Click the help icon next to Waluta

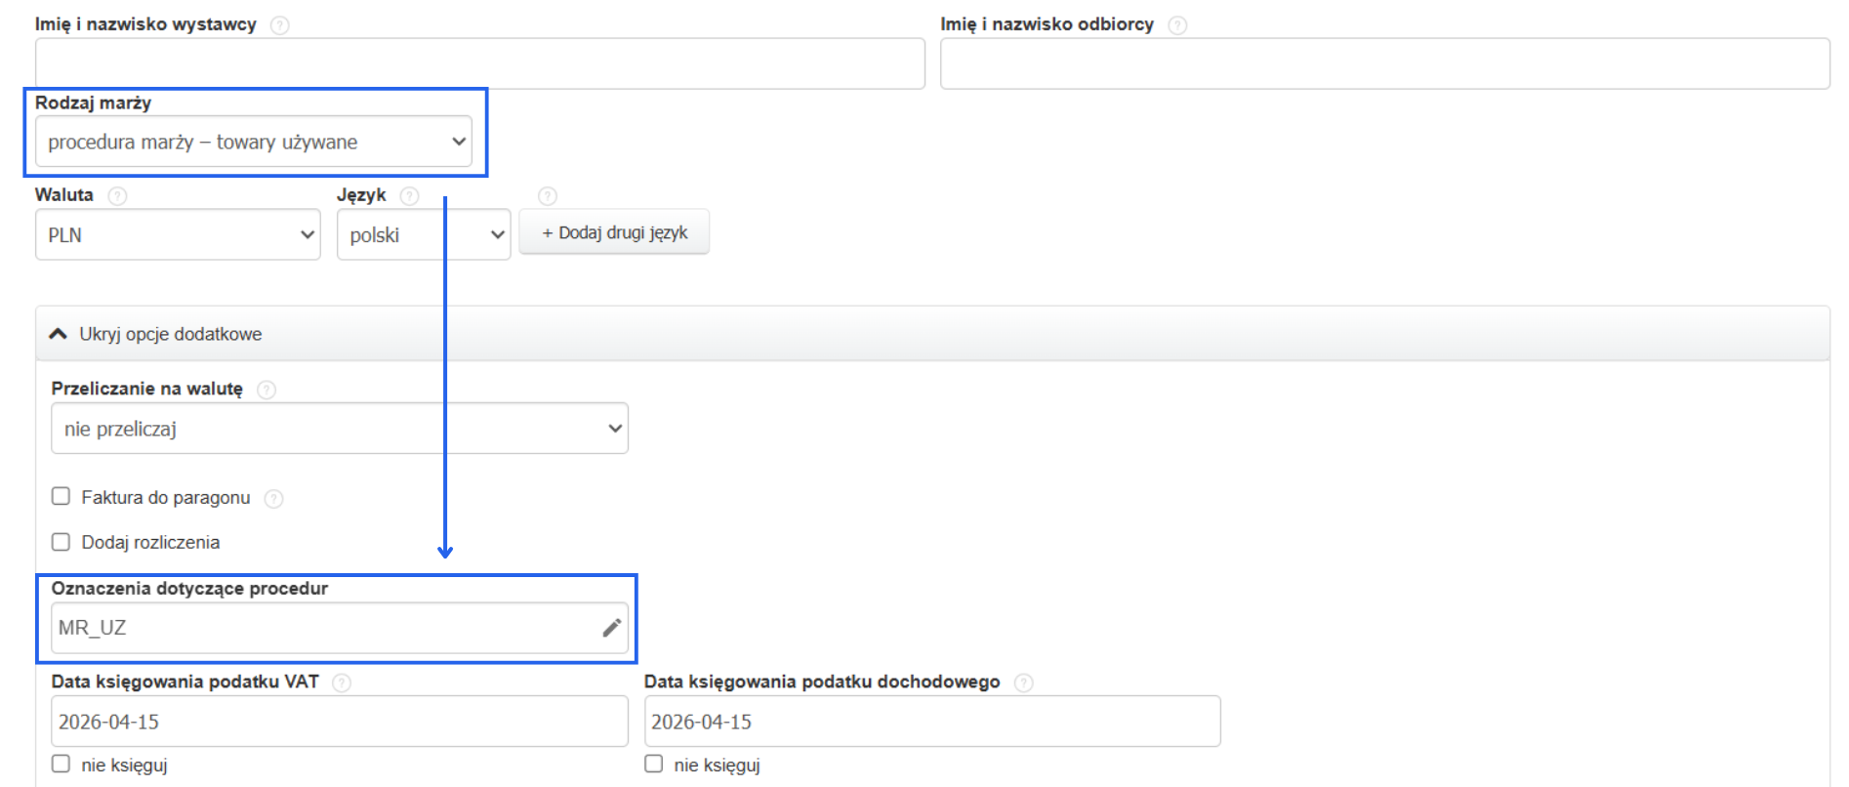coord(117,196)
